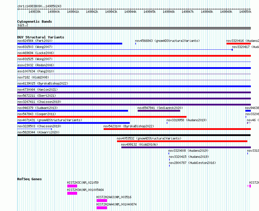Select the blue nsv824564 variant bar

point(70,44)
